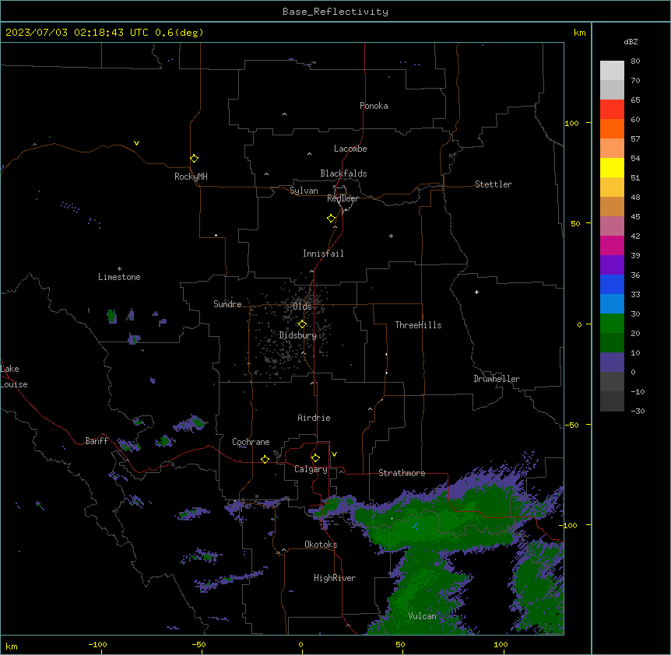This screenshot has width=671, height=655.
Task: Click the dBZ legend heading
Action: [x=631, y=41]
